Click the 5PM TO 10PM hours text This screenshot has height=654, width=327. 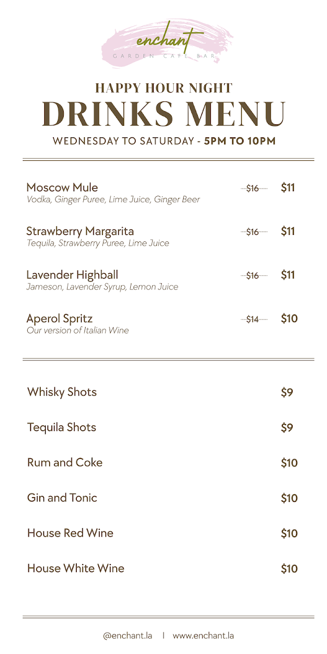[240, 141]
